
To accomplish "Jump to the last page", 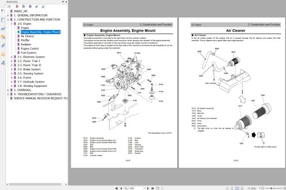I will (x=153, y=188).
